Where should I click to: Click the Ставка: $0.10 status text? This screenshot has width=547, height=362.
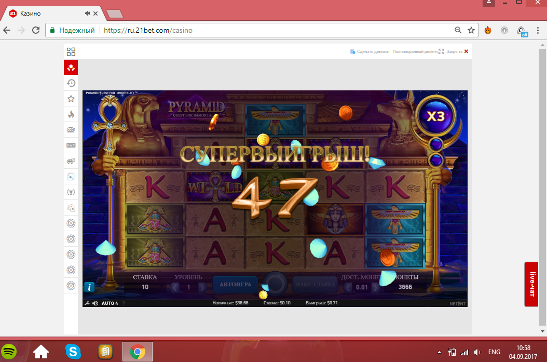point(277,303)
